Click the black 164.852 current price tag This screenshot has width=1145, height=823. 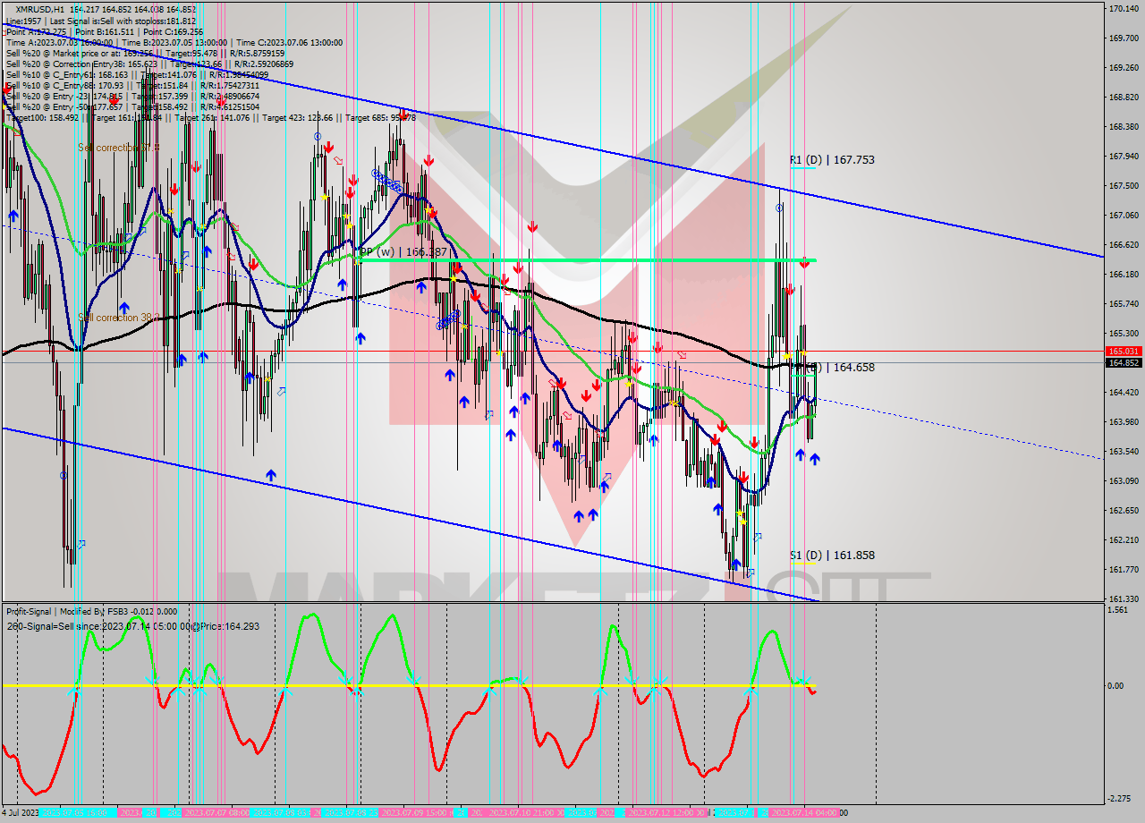coord(1123,363)
